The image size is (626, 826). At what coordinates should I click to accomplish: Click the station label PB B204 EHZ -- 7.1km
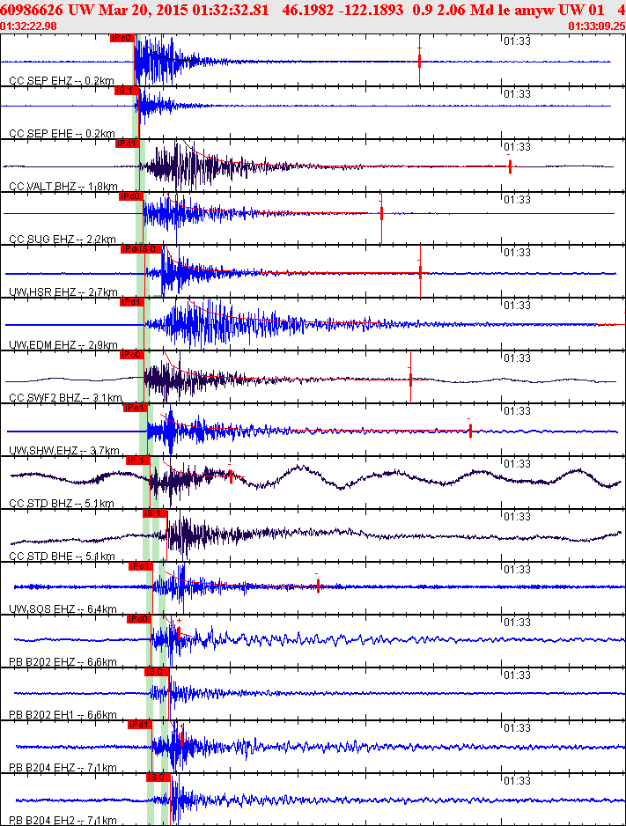click(x=63, y=767)
